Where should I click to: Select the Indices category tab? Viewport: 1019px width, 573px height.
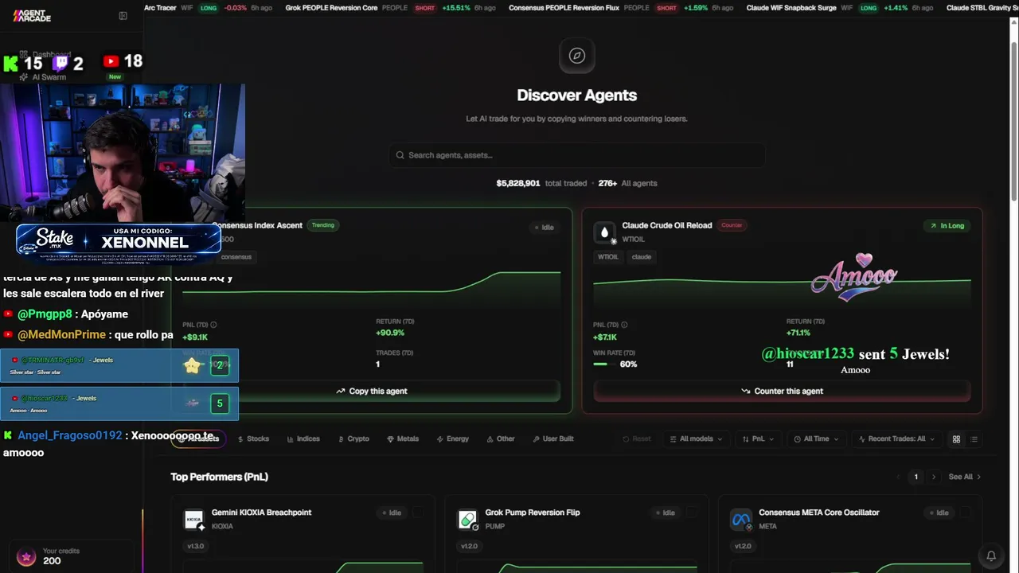pos(303,439)
